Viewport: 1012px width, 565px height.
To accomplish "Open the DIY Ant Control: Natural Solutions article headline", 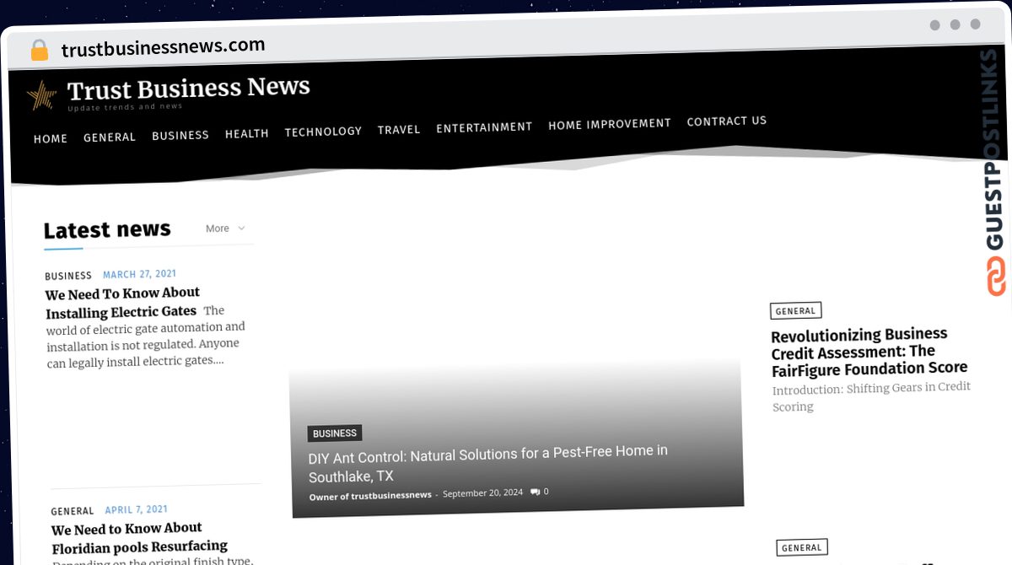I will coord(488,463).
